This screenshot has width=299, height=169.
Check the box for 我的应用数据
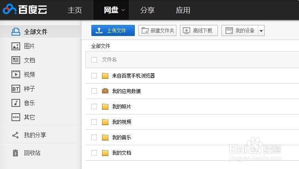click(94, 91)
